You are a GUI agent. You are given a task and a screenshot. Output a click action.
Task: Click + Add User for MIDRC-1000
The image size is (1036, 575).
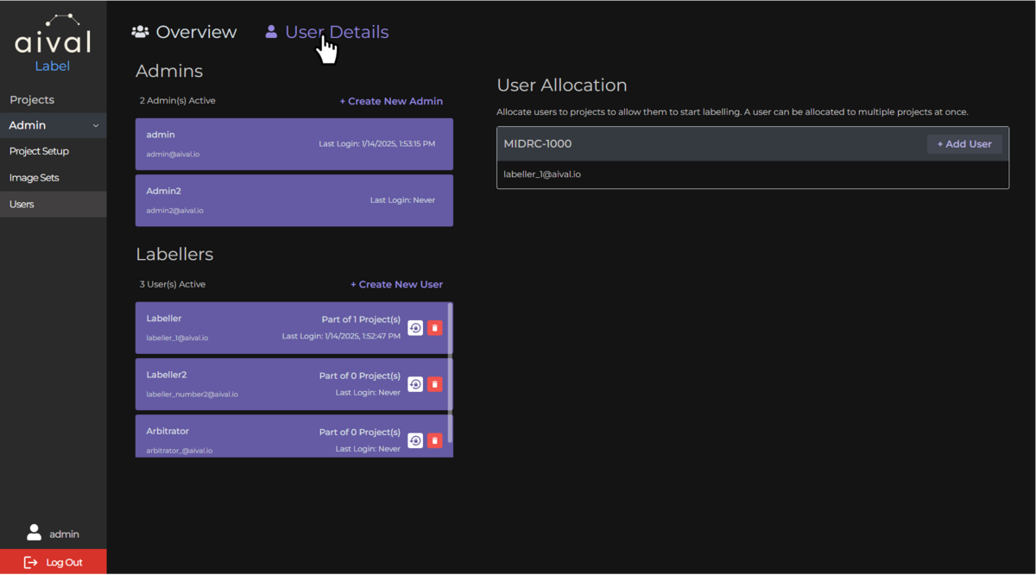point(964,143)
